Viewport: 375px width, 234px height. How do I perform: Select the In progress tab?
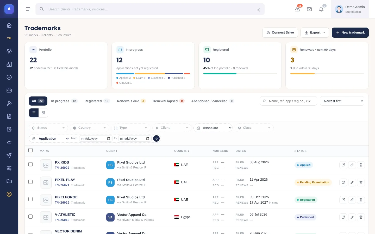64,101
